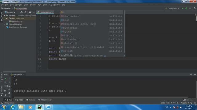Viewport: 197px width, 110px height.
Task: Open the Edit menu
Action: (7, 5)
